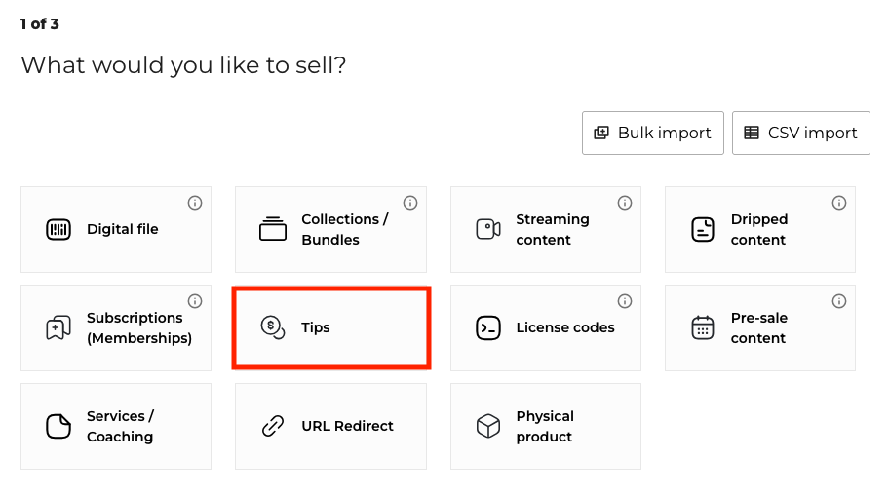Image resolution: width=889 pixels, height=498 pixels.
Task: View info about Dripped content
Action: tap(839, 203)
